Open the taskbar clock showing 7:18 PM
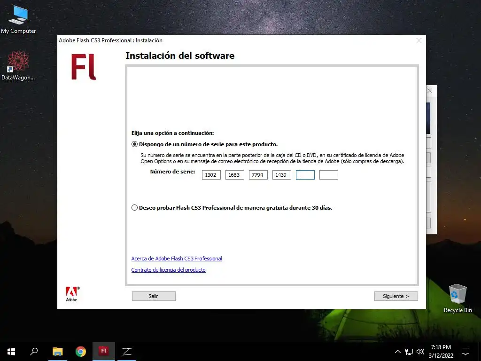This screenshot has width=481, height=361. [441, 352]
